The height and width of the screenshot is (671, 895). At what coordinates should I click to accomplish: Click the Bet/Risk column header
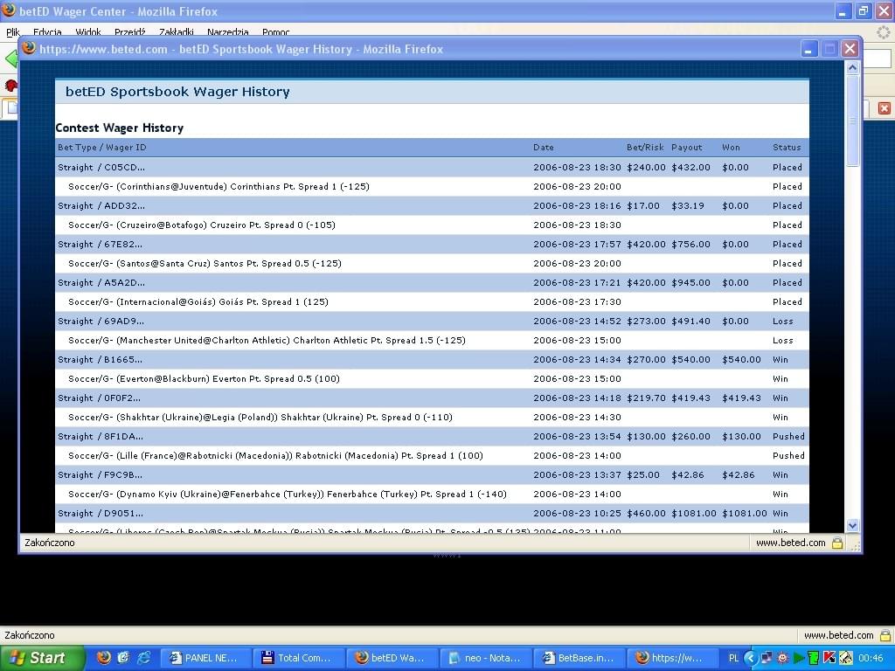(645, 147)
